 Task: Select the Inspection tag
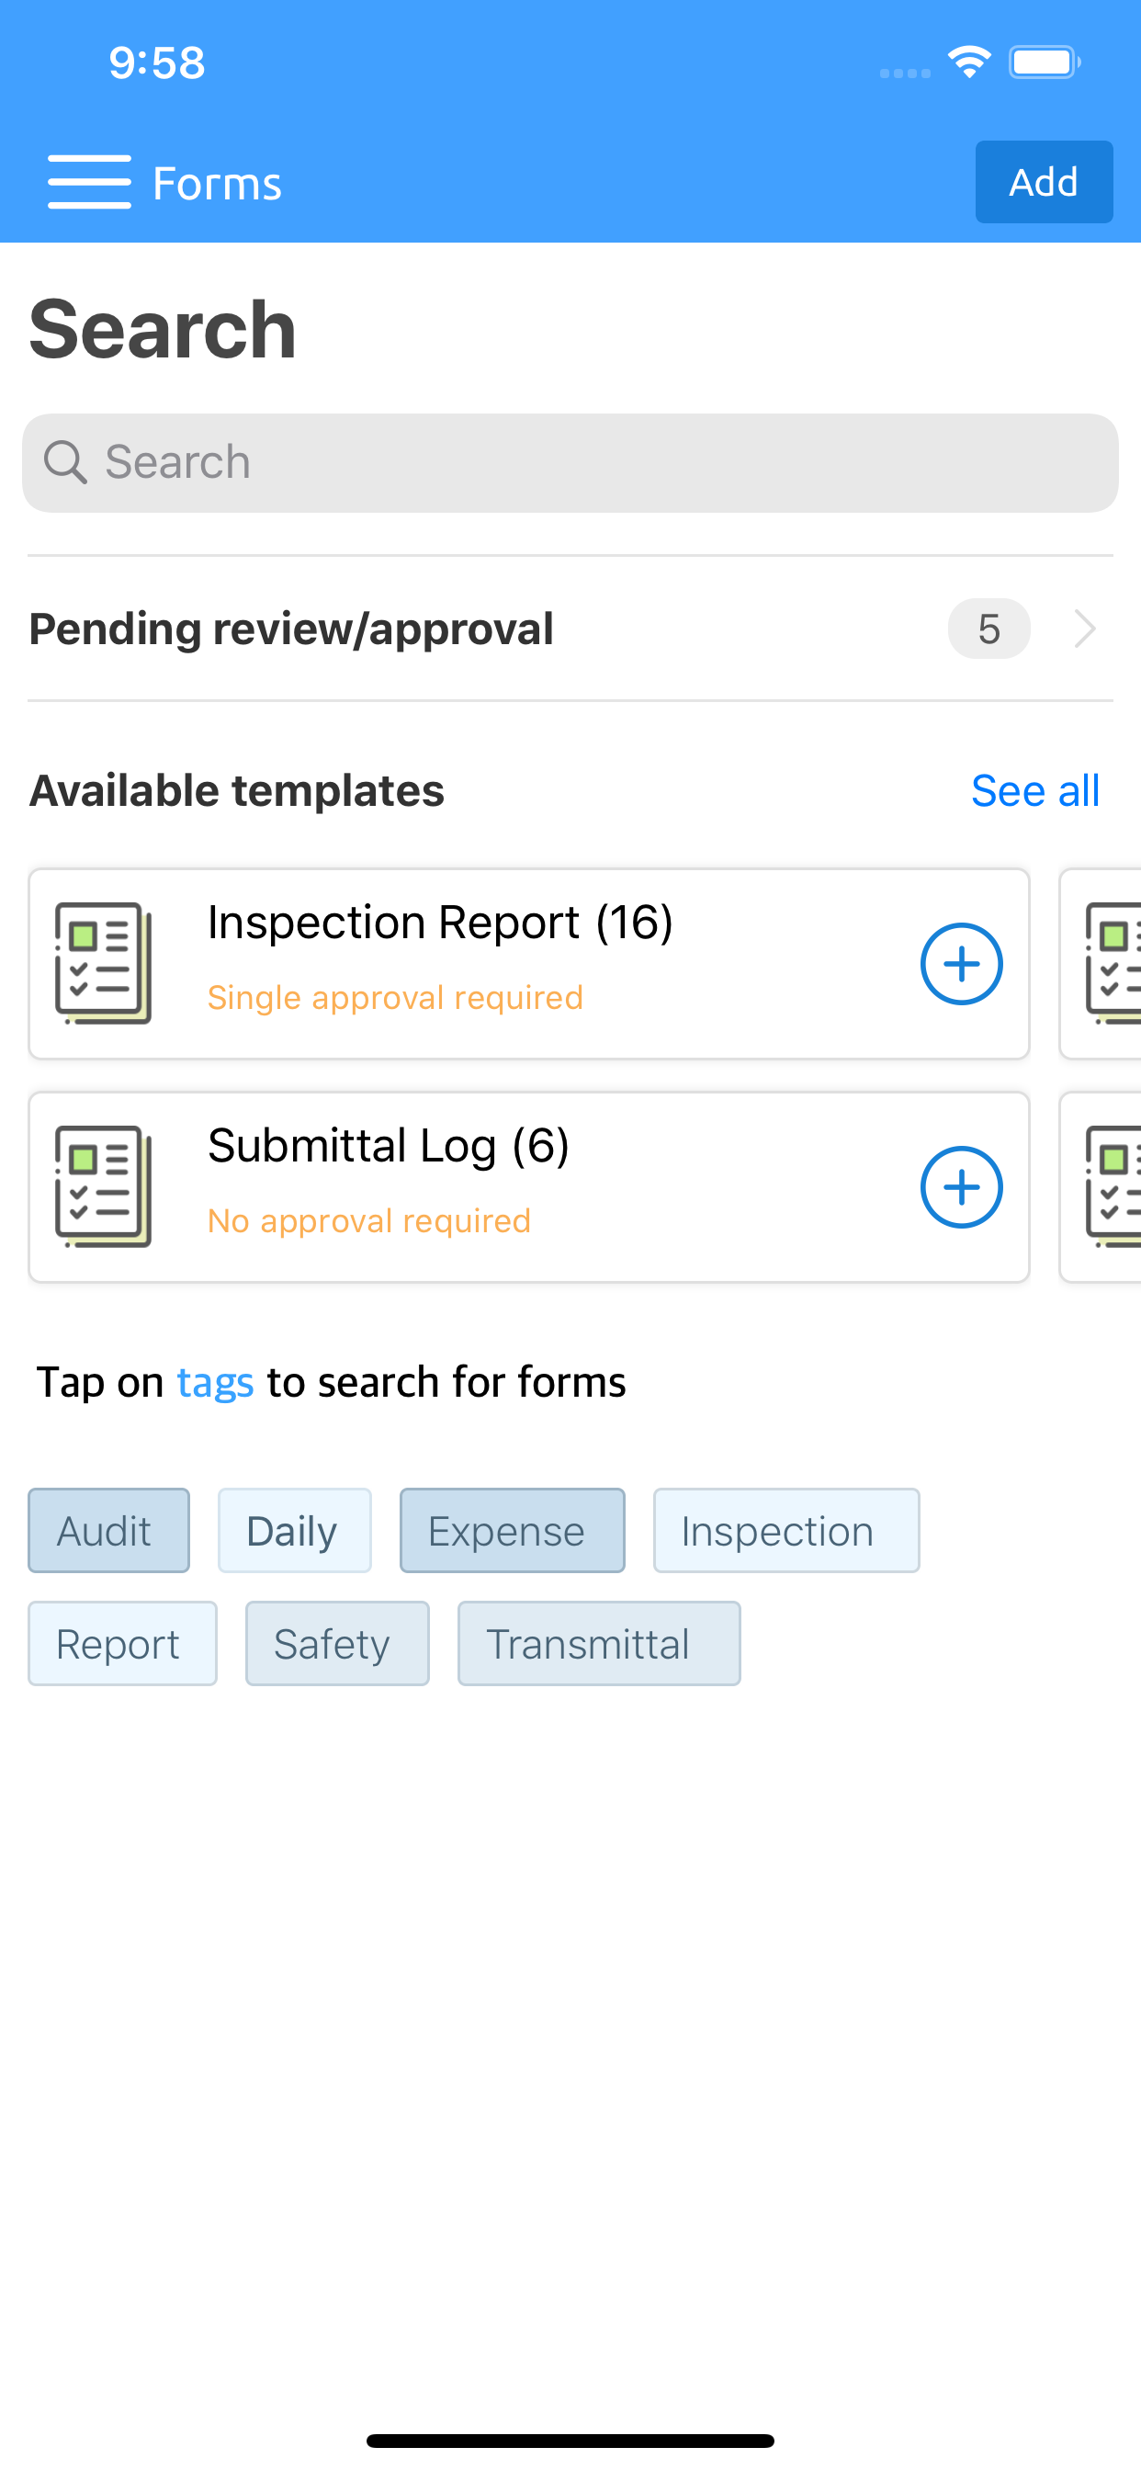(786, 1530)
